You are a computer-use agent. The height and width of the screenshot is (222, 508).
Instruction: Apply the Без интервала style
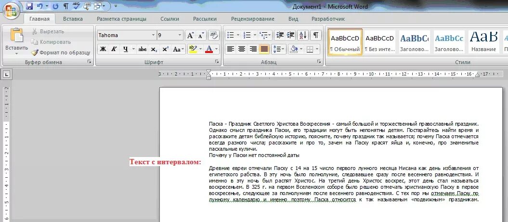point(380,42)
